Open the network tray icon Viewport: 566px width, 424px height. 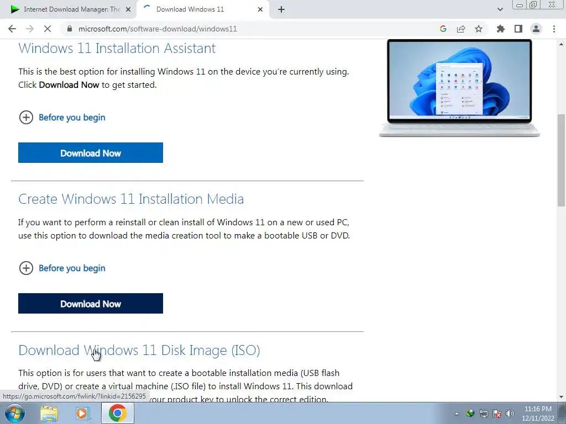pos(483,414)
